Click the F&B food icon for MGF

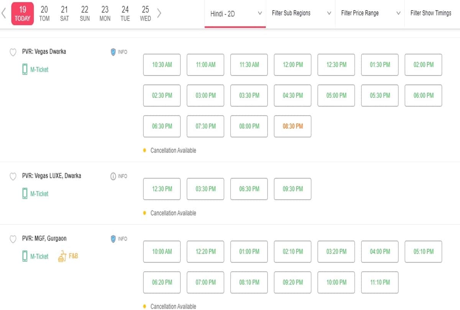62,256
